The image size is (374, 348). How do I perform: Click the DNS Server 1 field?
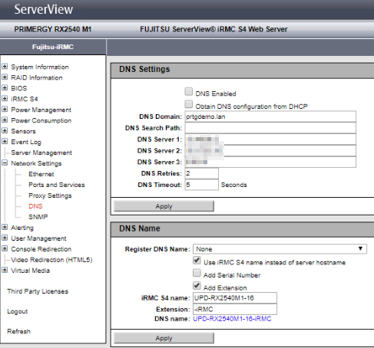point(270,140)
